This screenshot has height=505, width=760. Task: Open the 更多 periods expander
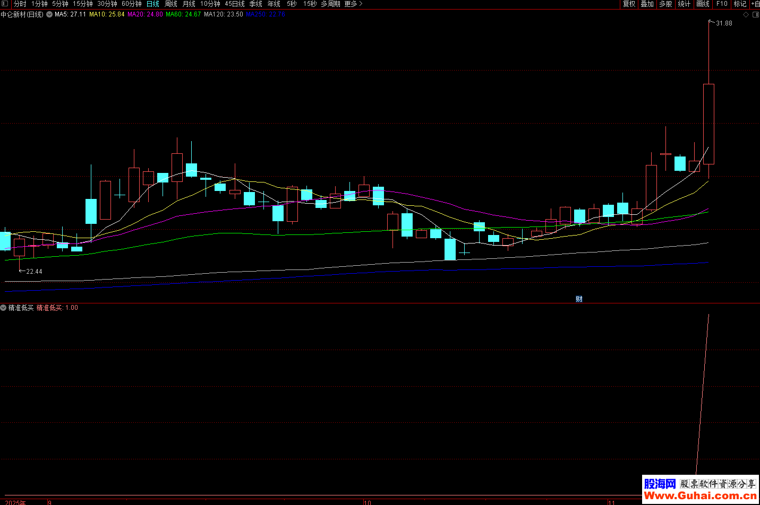(353, 4)
